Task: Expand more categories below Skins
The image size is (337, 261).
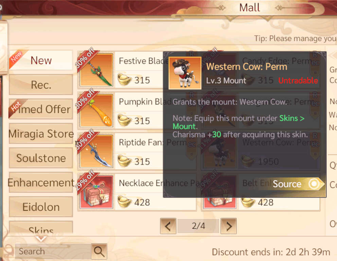Action: pyautogui.click(x=41, y=239)
